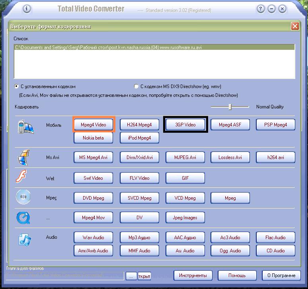Select CD Audio format
Viewport: 308px width, 289px height.
pos(275,250)
